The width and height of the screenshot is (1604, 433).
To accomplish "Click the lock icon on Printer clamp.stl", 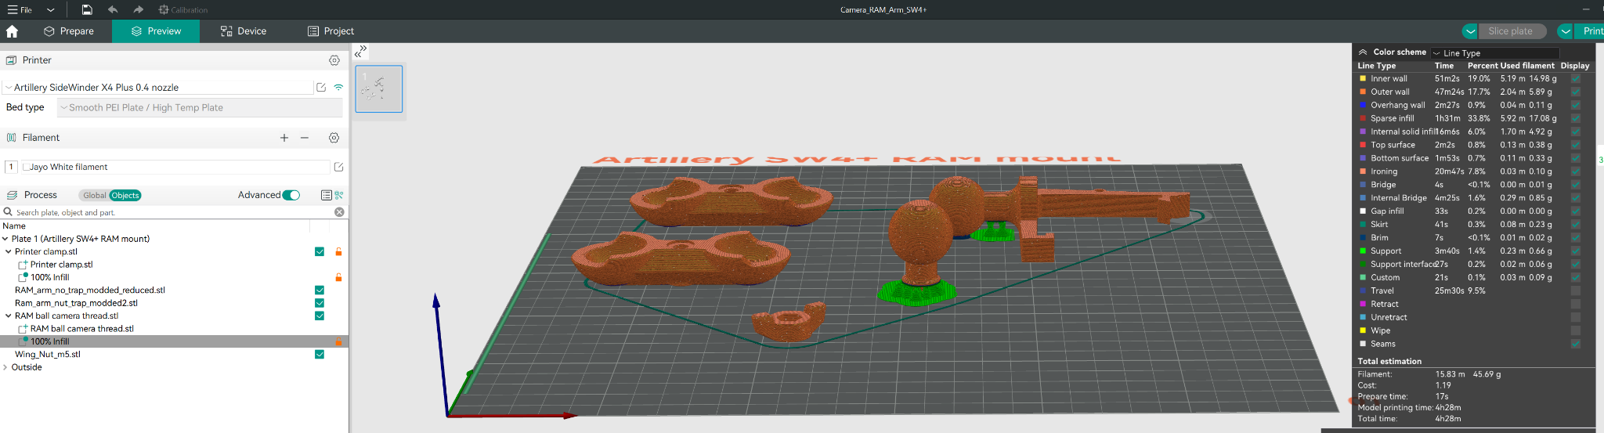I will [x=338, y=251].
